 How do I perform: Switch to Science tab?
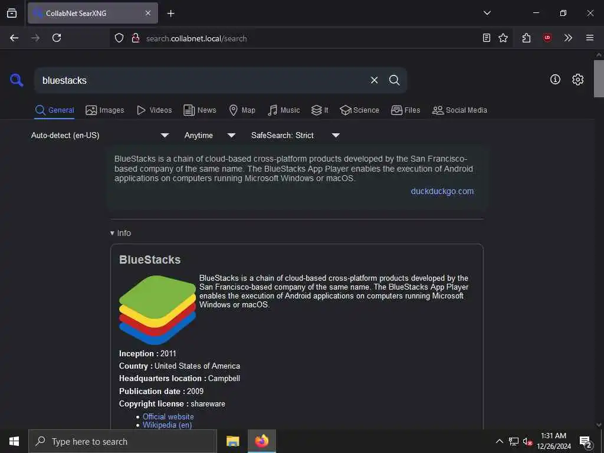pos(360,110)
